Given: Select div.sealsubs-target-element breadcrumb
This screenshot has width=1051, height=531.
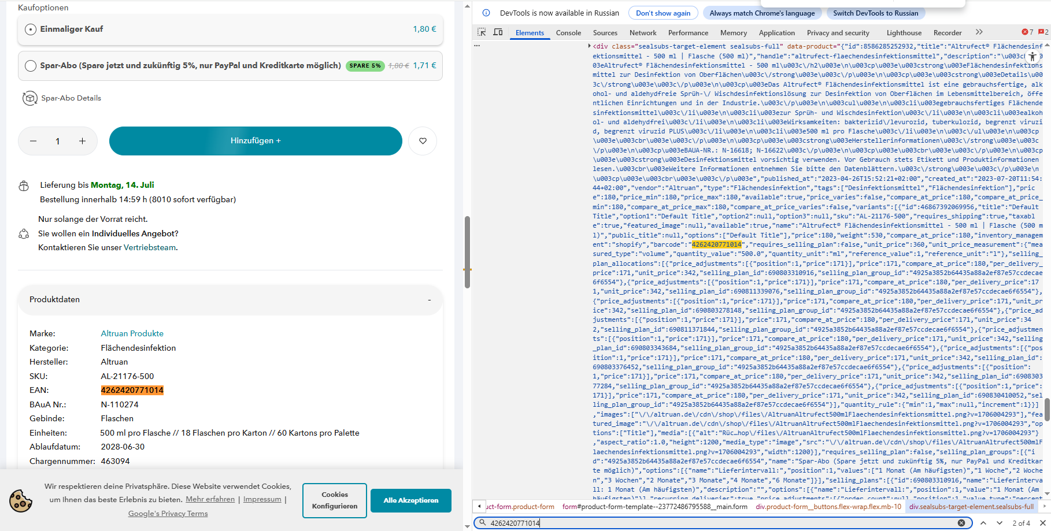Looking at the screenshot, I should coord(971,507).
